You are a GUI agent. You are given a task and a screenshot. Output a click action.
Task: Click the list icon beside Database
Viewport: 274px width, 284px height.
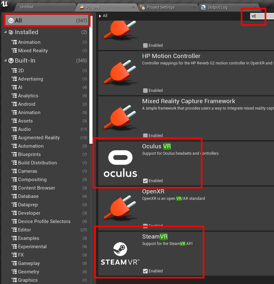pyautogui.click(x=14, y=196)
